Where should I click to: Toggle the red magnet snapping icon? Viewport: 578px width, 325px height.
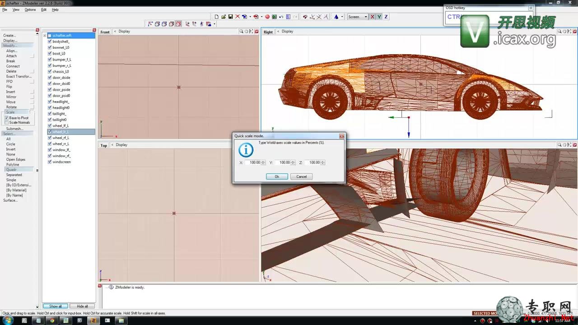click(305, 17)
